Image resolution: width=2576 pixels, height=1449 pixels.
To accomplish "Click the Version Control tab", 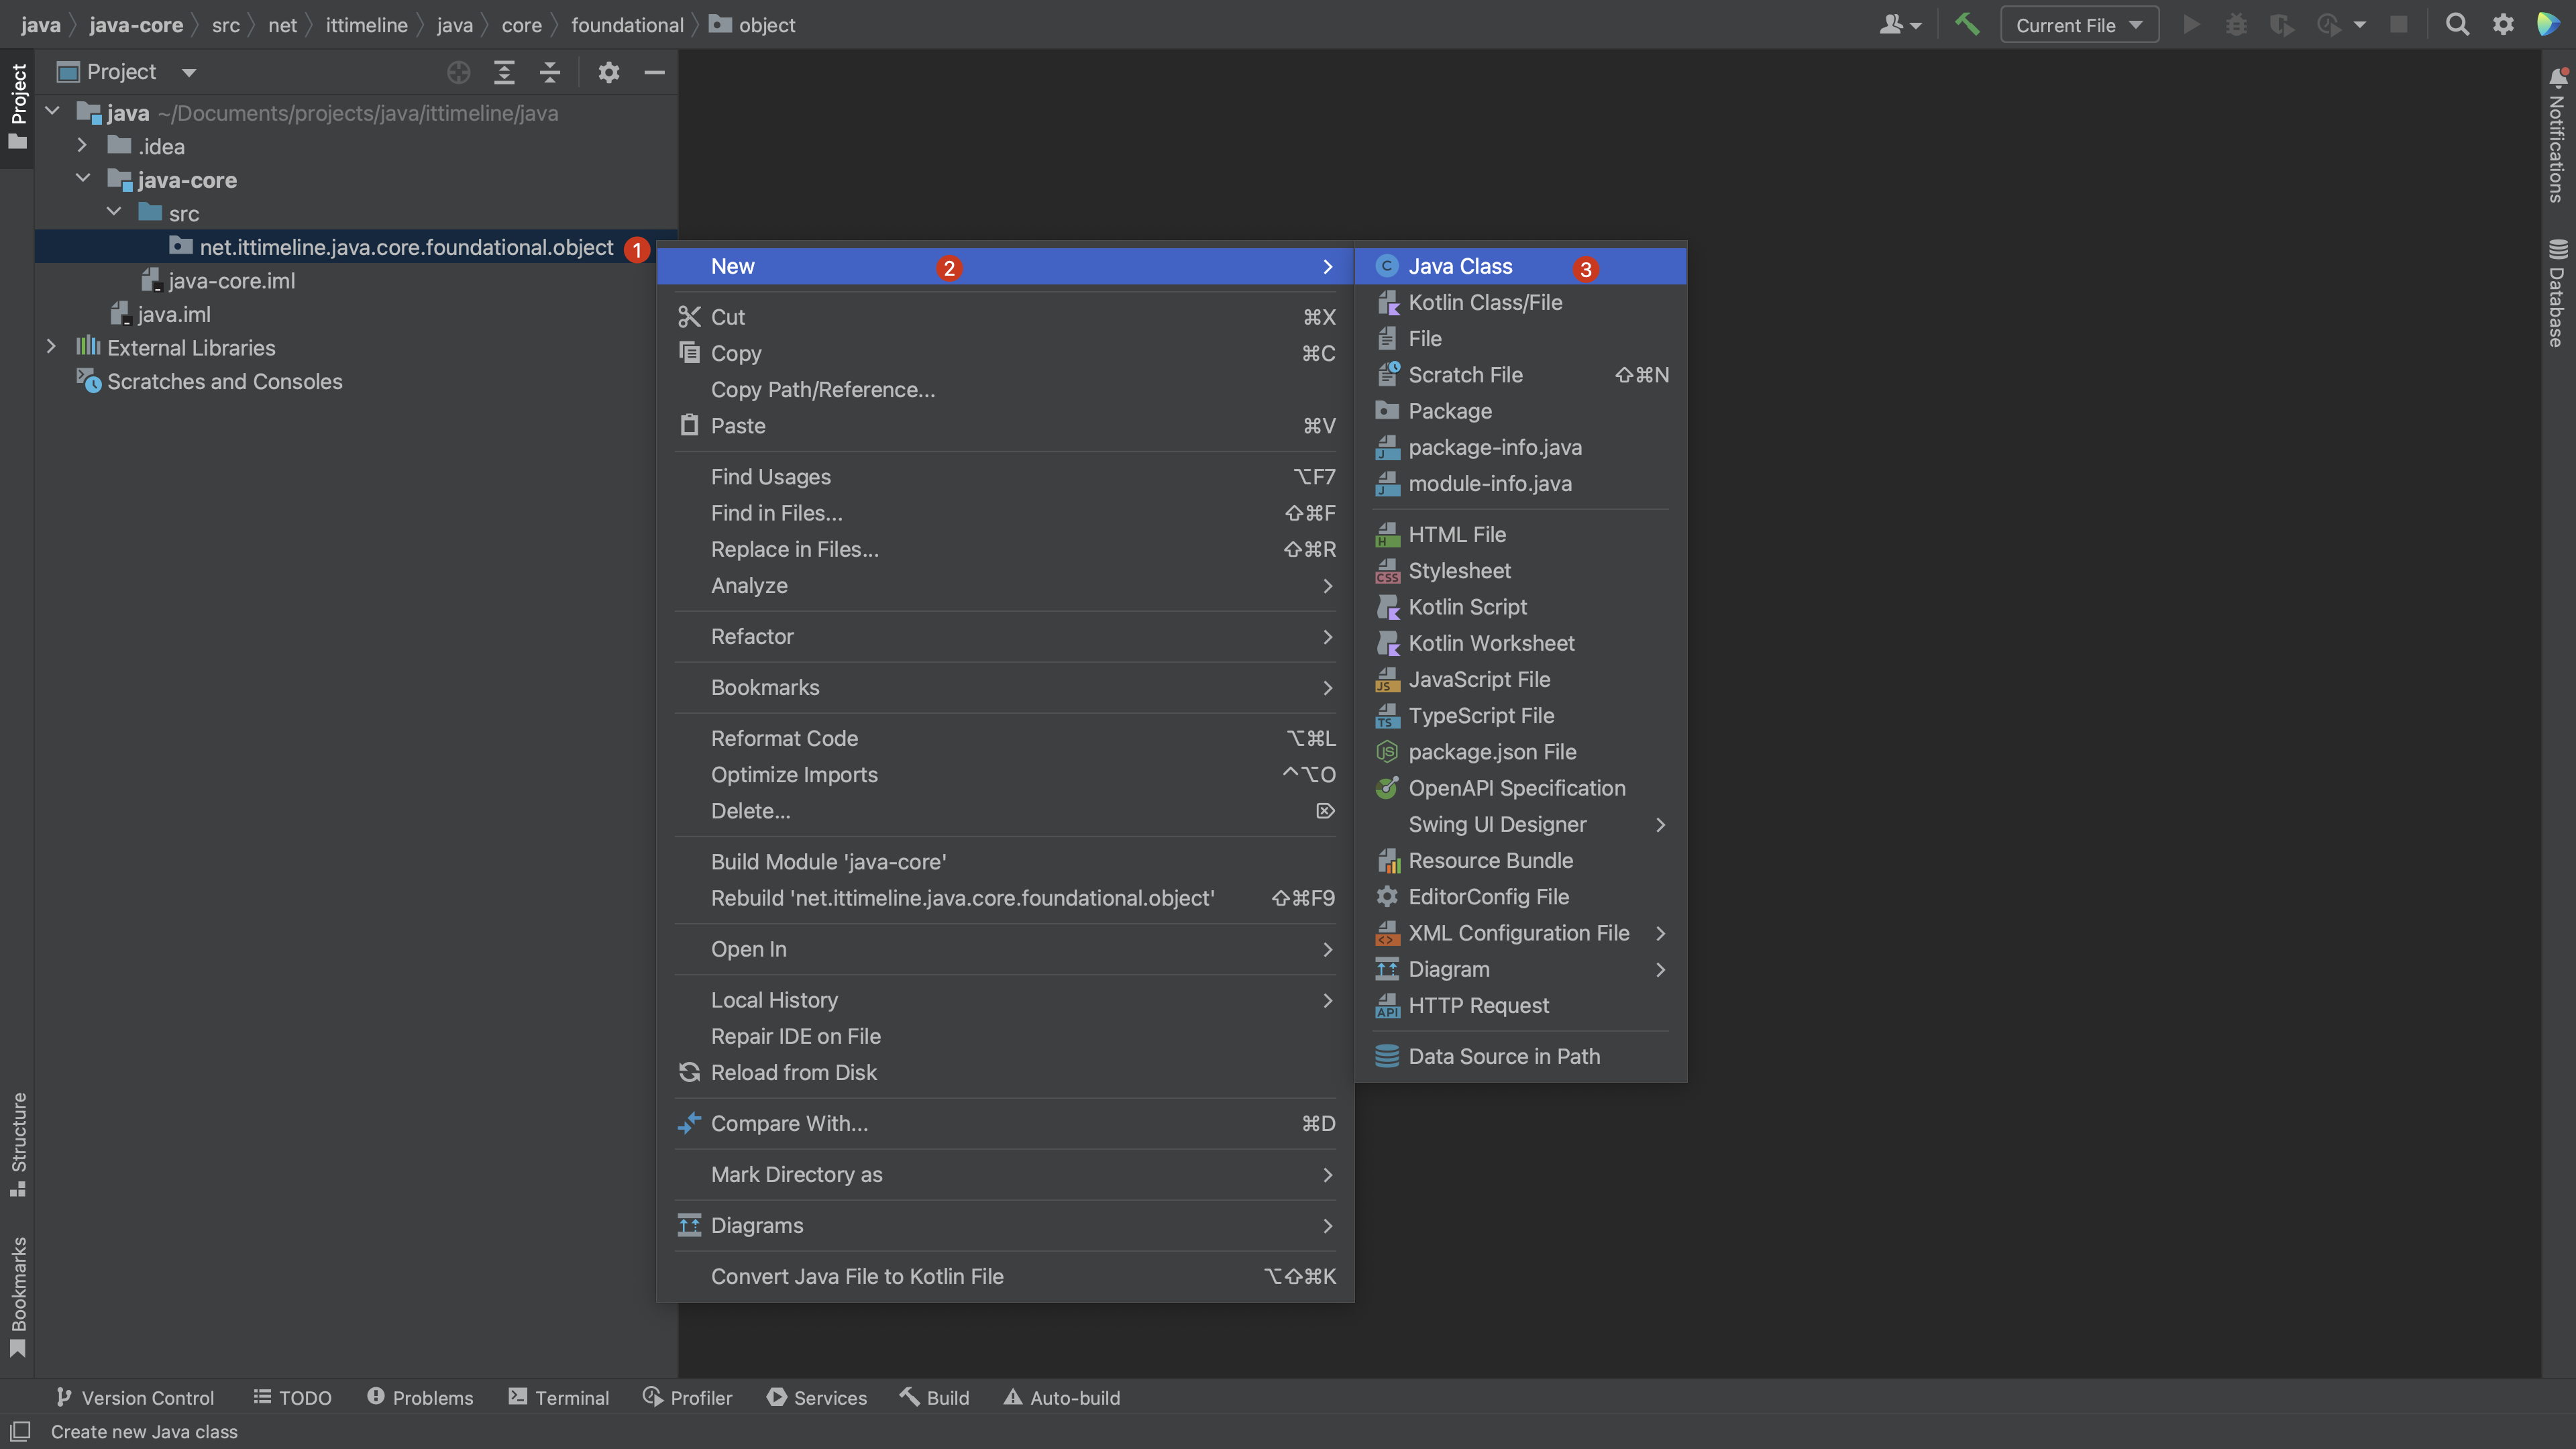I will [133, 1398].
